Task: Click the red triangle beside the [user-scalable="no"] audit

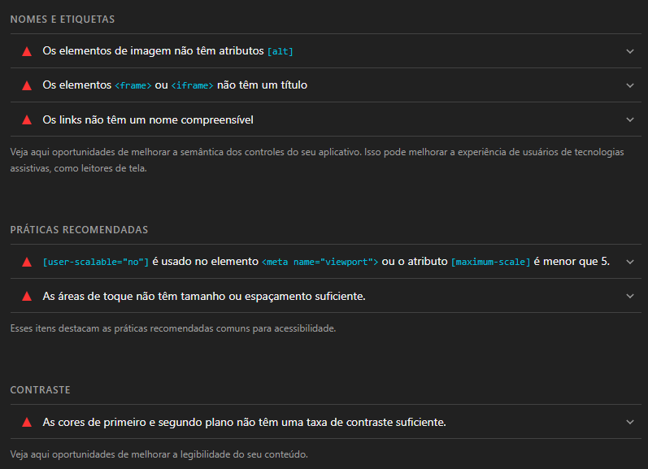Action: [x=27, y=262]
